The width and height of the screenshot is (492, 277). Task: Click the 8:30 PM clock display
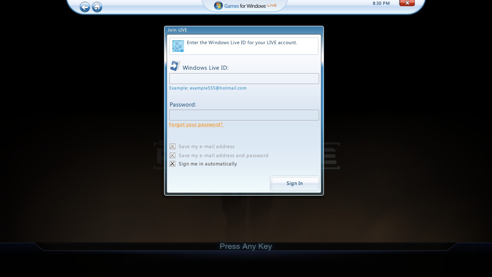(381, 3)
